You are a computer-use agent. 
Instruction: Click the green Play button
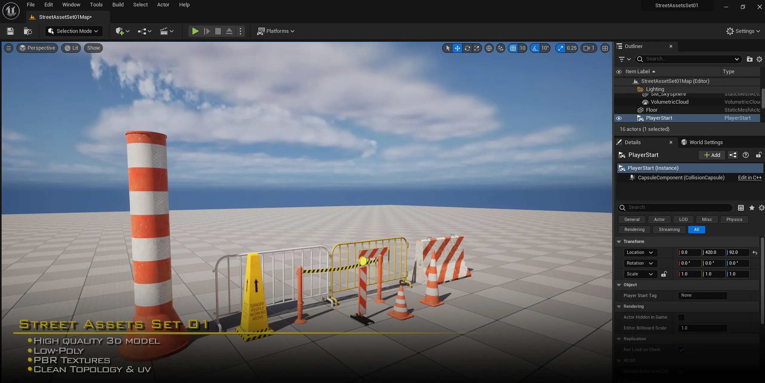[x=195, y=31]
